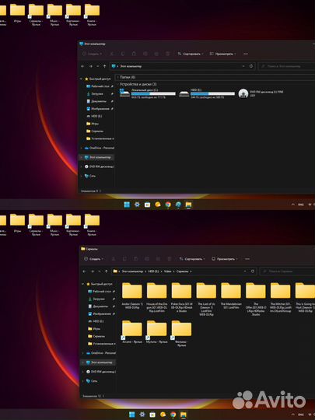Go up one level in Этот компьютер window
This screenshot has width=315, height=420.
105,66
